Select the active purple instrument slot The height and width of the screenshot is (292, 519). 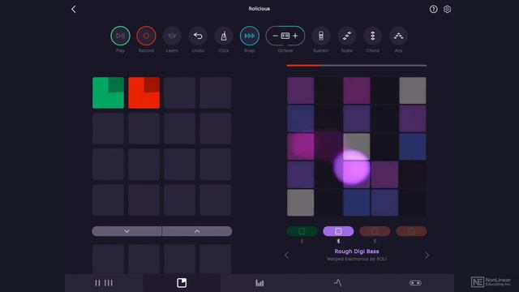click(338, 231)
